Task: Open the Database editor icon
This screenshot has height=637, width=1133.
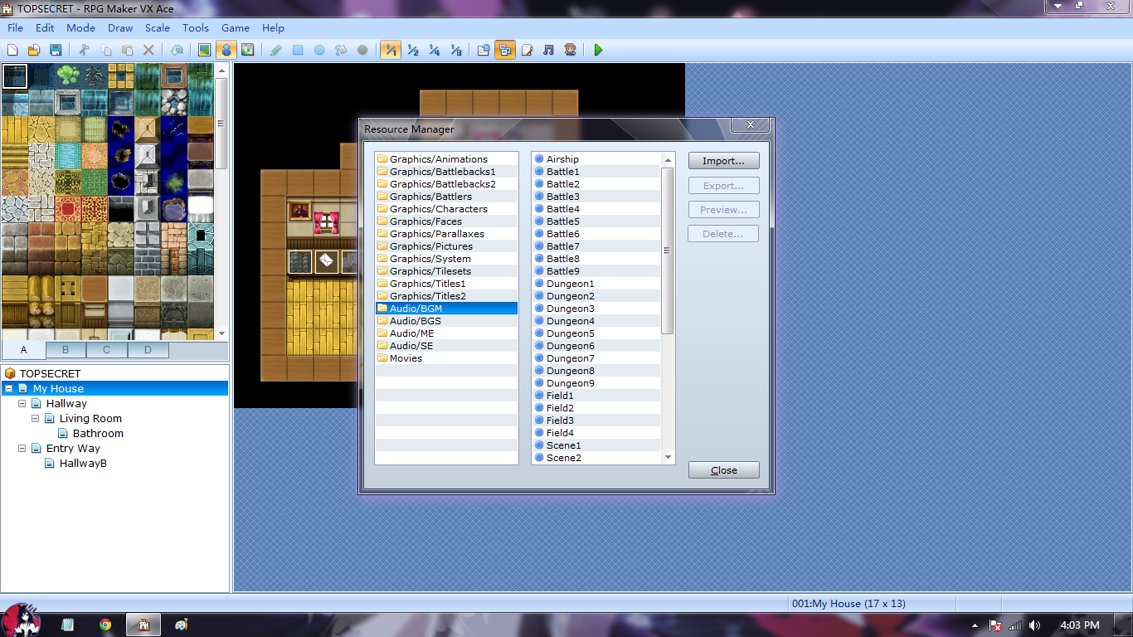Action: tap(482, 50)
